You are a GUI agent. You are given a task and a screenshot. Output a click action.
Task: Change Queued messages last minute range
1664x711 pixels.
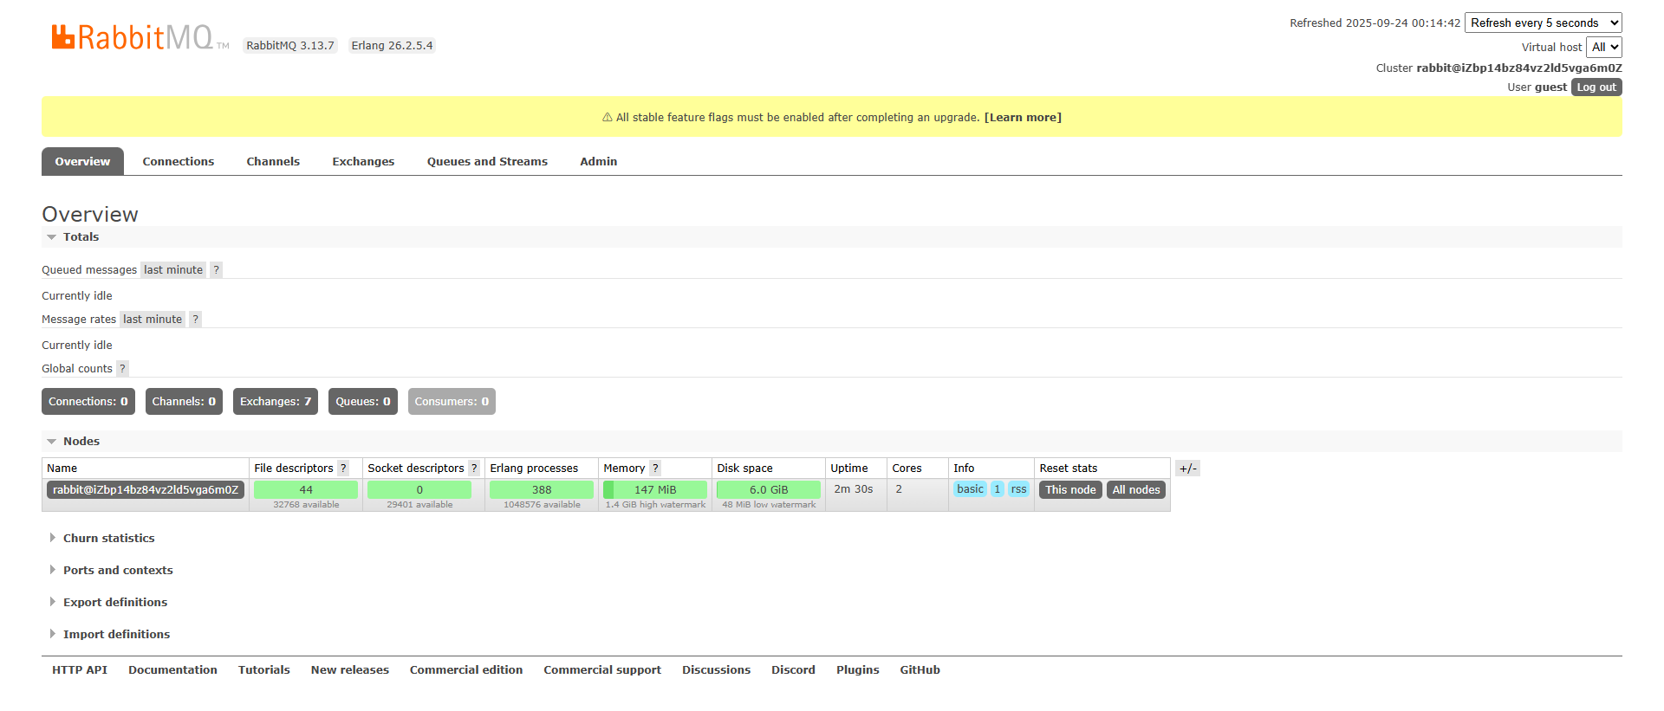[x=173, y=270]
